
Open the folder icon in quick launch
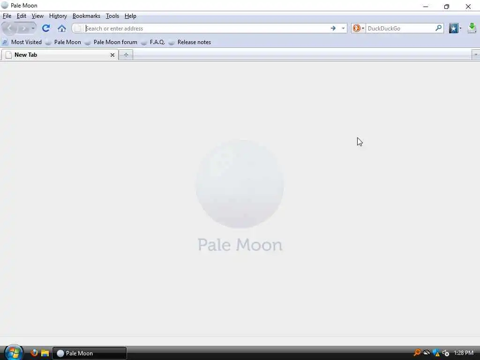[x=45, y=353]
